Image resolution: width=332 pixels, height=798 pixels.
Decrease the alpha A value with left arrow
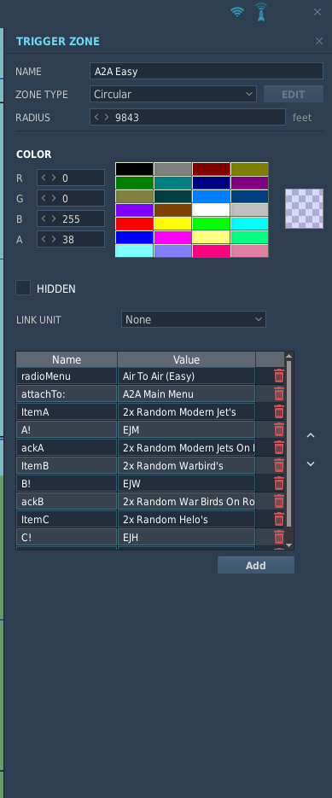point(44,239)
